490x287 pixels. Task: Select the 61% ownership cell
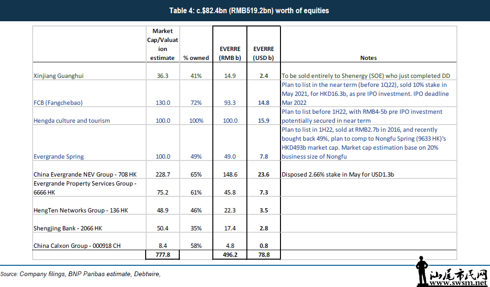[x=196, y=193]
